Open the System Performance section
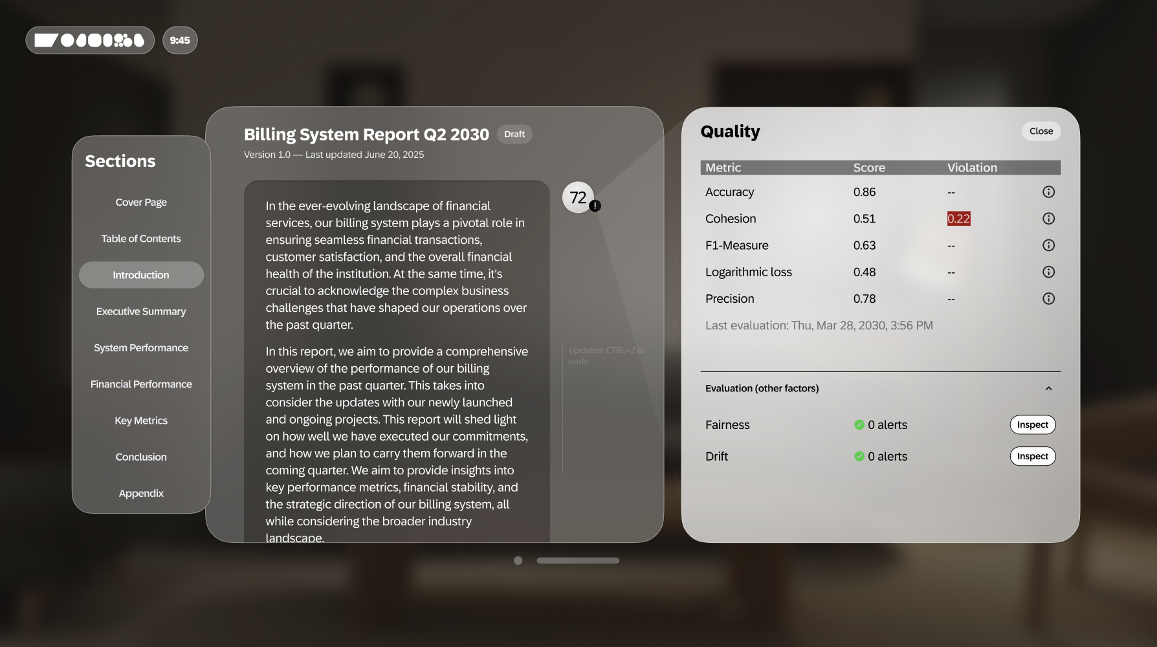The image size is (1157, 647). point(141,347)
